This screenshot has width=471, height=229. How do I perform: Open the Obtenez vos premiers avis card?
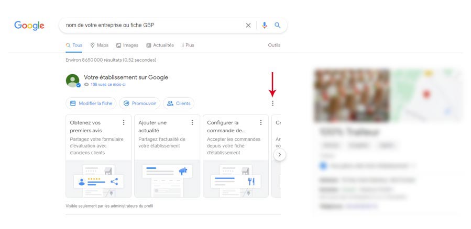click(98, 156)
